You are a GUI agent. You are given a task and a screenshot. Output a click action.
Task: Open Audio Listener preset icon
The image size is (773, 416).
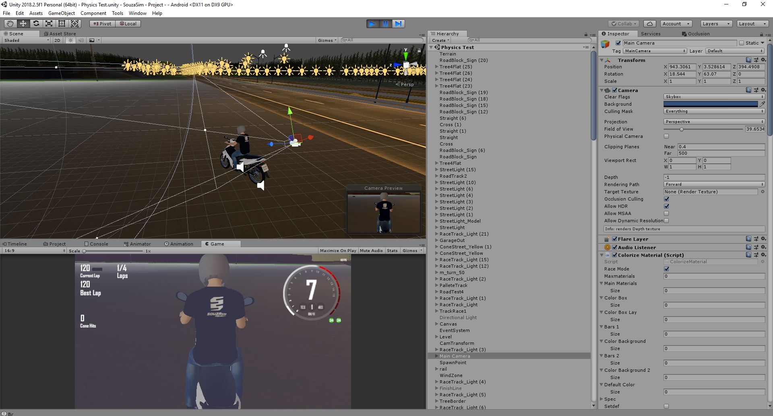(756, 247)
